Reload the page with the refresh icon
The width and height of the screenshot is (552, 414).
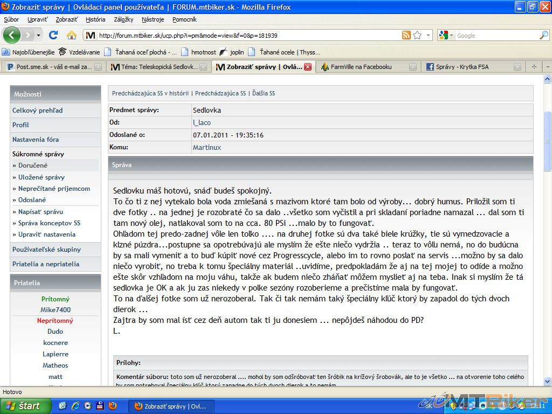coord(53,35)
